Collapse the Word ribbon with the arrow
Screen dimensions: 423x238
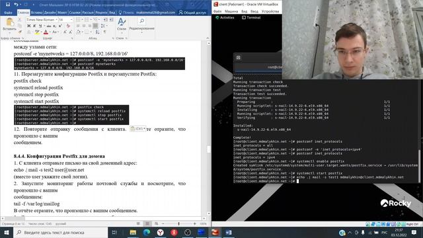[208, 38]
